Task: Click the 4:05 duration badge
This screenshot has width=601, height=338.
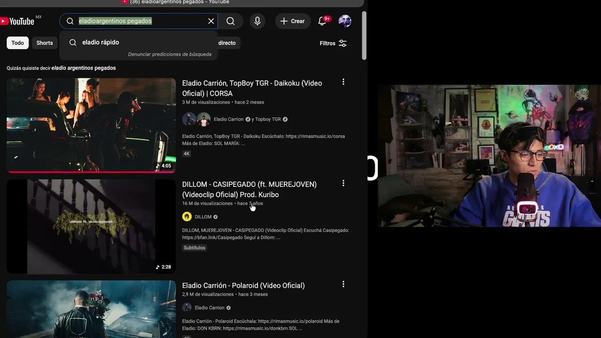Action: point(163,166)
